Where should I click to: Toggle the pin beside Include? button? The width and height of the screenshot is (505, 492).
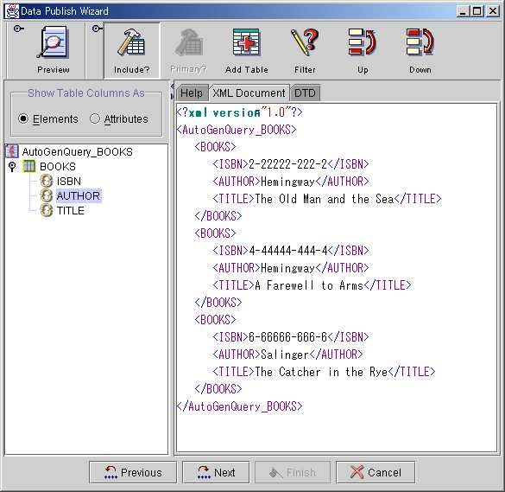(97, 29)
